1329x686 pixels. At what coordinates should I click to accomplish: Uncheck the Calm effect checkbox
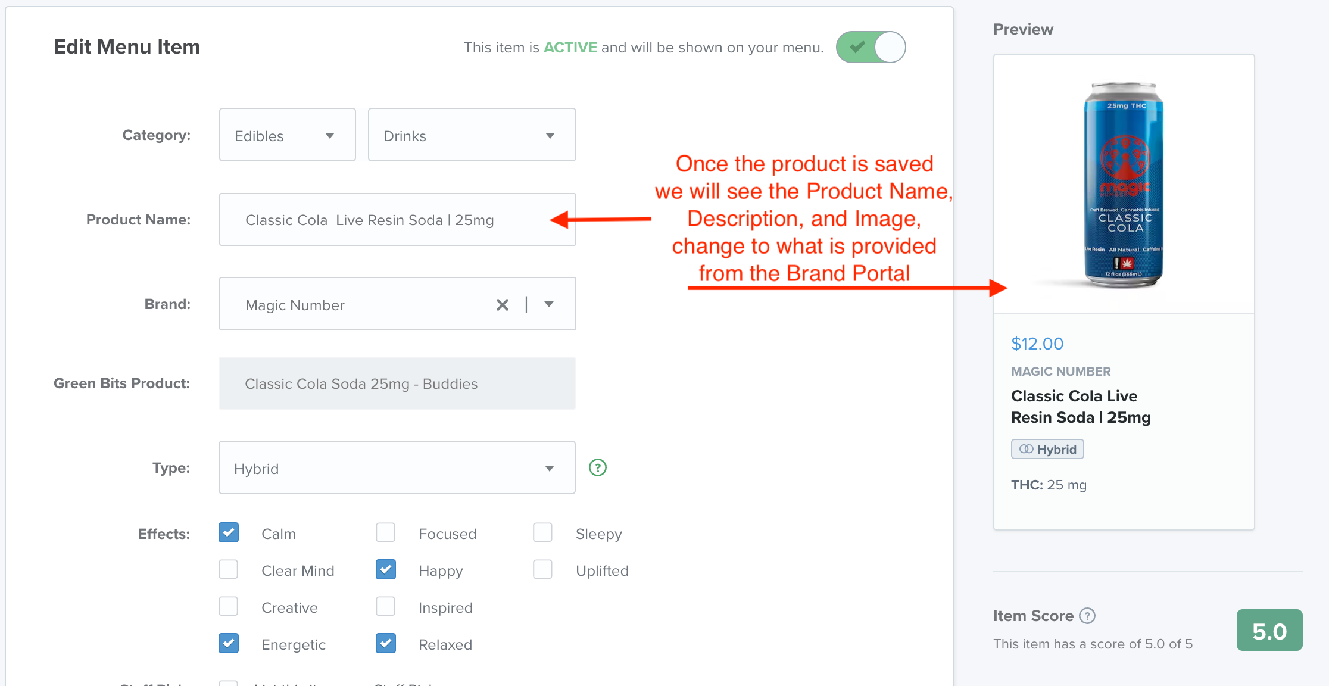229,532
